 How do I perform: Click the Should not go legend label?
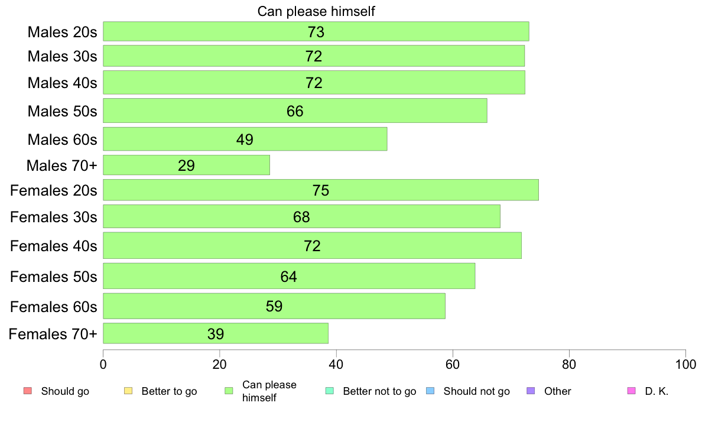click(x=476, y=391)
